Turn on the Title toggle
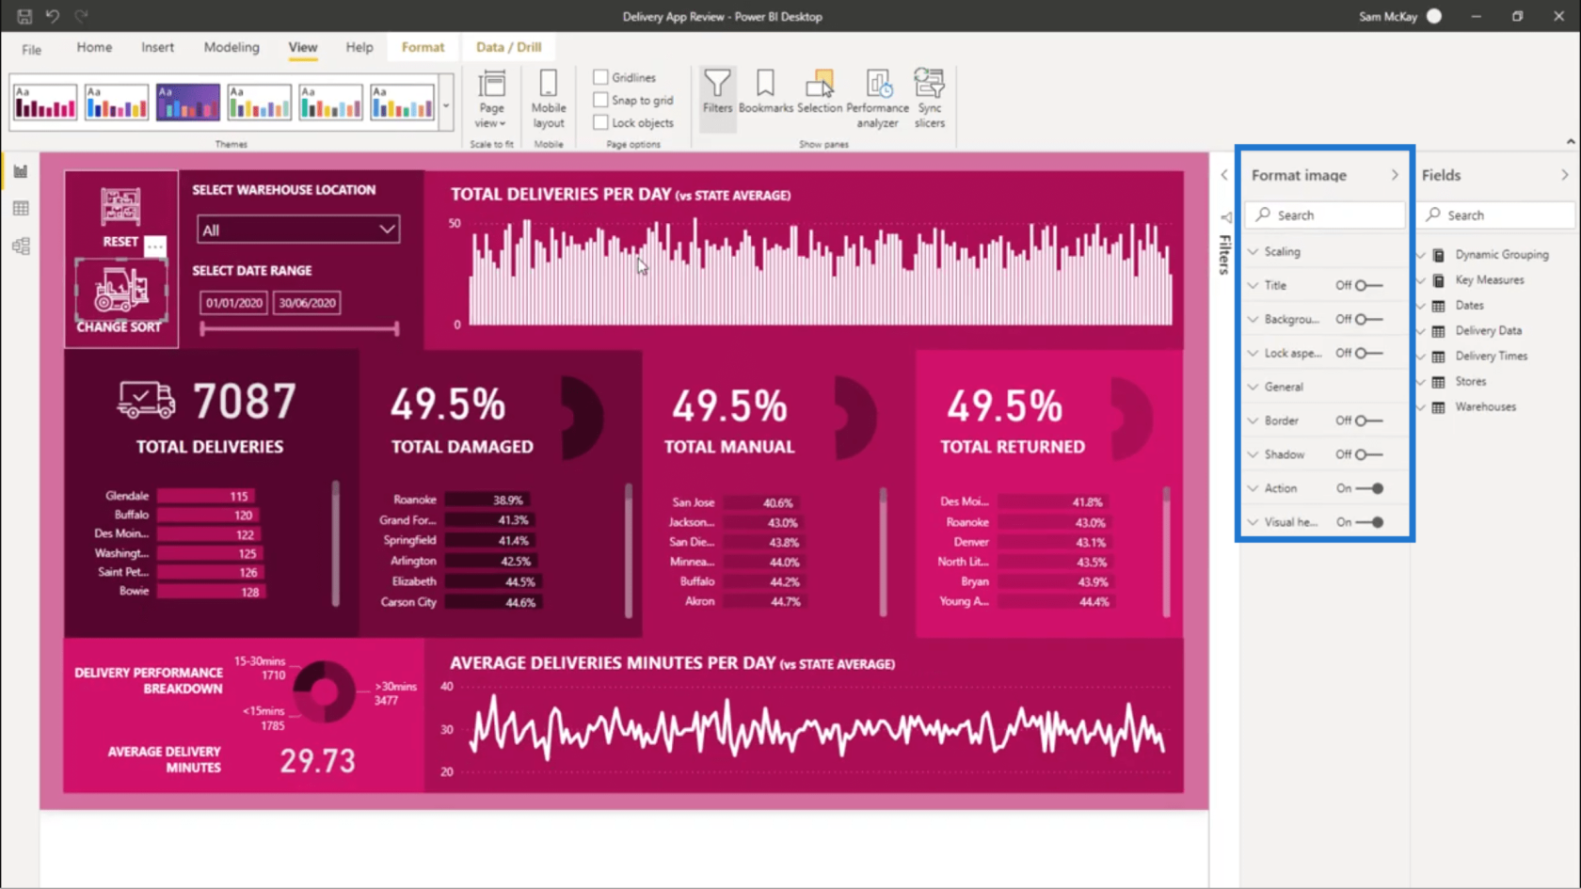This screenshot has height=889, width=1581. tap(1368, 285)
